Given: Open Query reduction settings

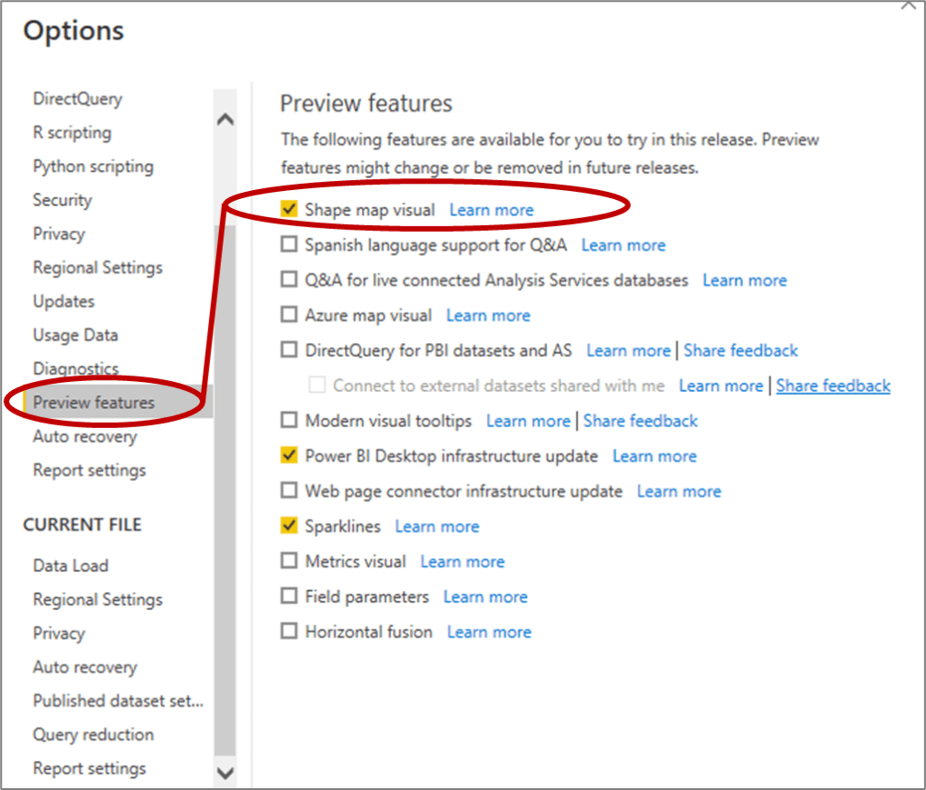Looking at the screenshot, I should (93, 735).
